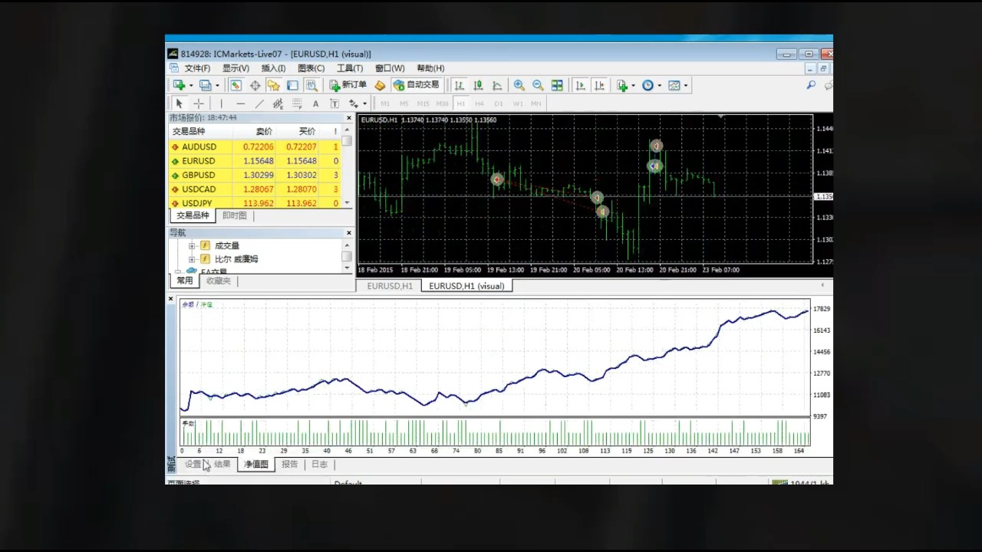Zoom out of the chart
The width and height of the screenshot is (982, 552).
tap(538, 85)
